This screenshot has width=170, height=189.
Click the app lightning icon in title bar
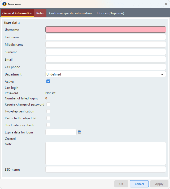4,4
